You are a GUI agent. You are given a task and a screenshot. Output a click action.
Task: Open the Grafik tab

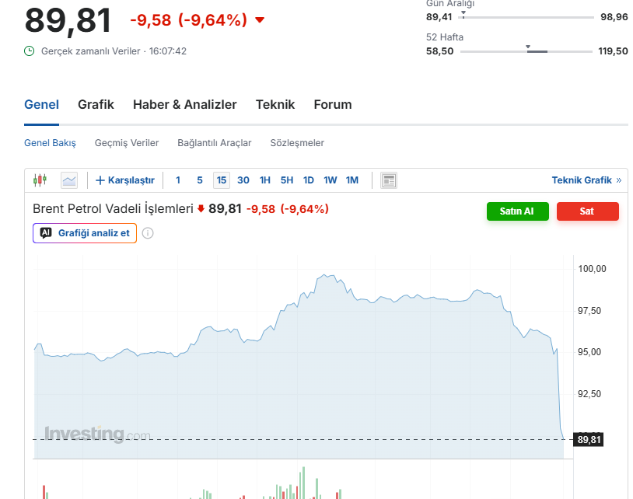tap(96, 105)
